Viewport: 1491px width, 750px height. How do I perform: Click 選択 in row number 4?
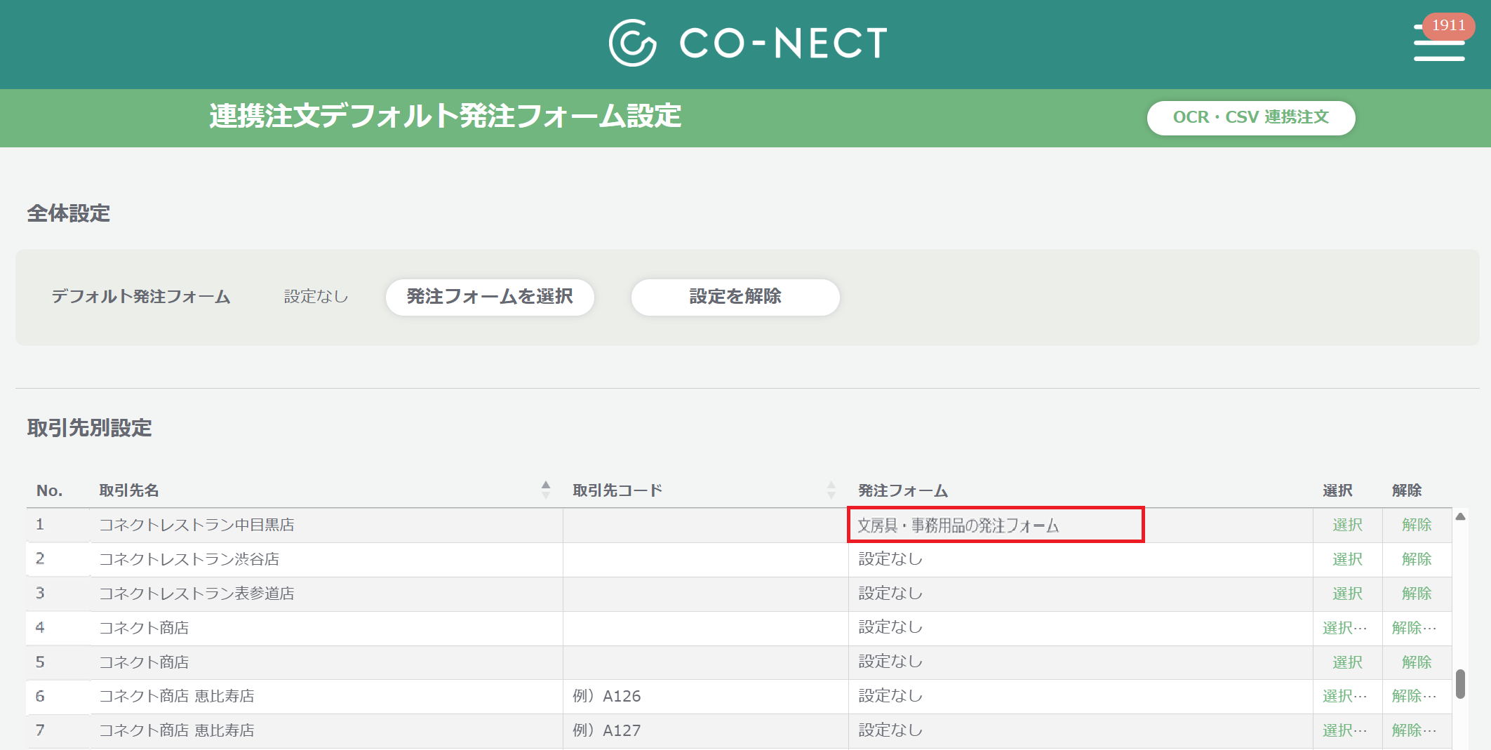coord(1345,628)
